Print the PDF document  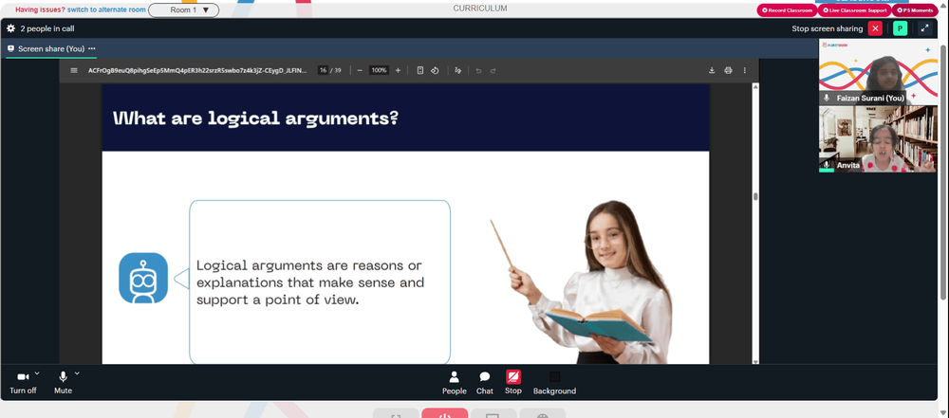(728, 70)
